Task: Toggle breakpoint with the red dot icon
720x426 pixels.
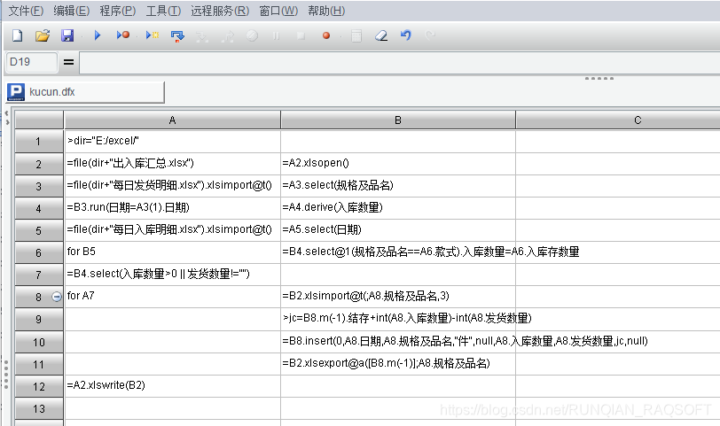Action: tap(326, 35)
